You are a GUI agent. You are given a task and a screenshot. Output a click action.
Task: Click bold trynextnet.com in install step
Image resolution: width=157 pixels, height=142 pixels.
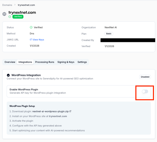click(x=58, y=116)
